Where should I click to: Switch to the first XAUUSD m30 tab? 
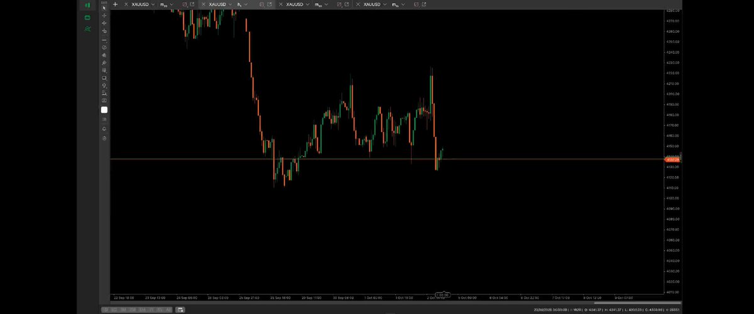pyautogui.click(x=140, y=4)
